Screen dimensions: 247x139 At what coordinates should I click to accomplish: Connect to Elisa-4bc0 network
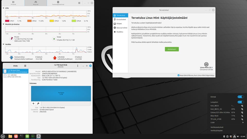coord(227,116)
